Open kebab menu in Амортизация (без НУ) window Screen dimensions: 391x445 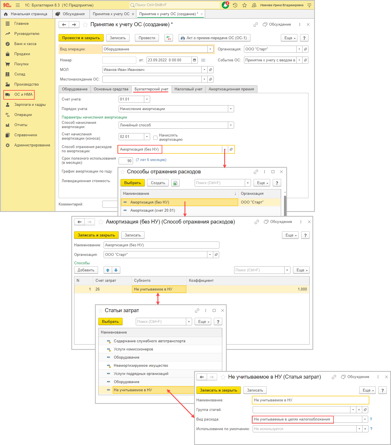tap(301, 222)
